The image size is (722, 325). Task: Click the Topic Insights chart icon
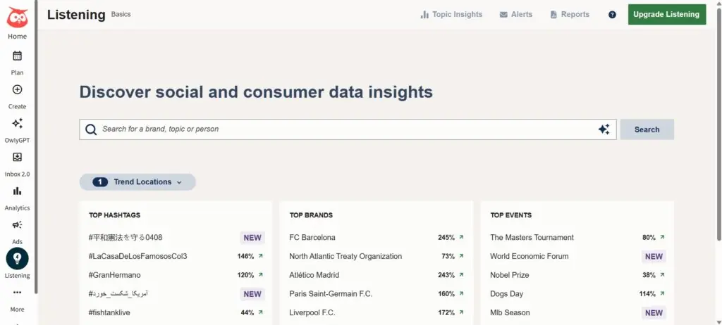[x=424, y=15]
